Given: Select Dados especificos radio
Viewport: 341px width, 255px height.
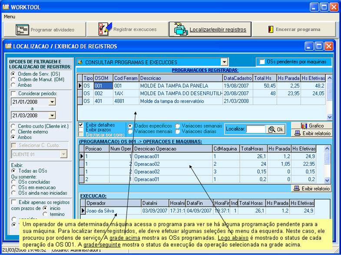Looking at the screenshot, I should [130, 126].
